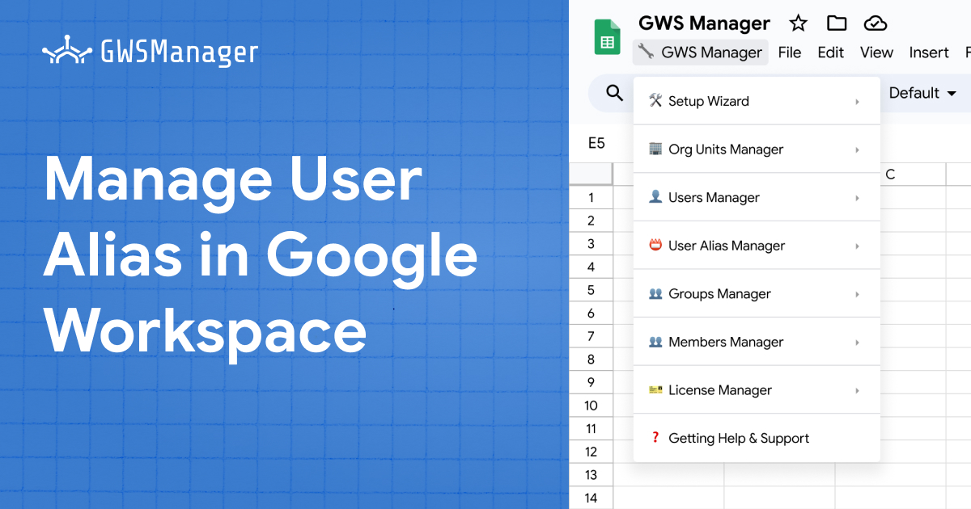Image resolution: width=971 pixels, height=509 pixels.
Task: Check document cloud save status icon
Action: (x=874, y=23)
